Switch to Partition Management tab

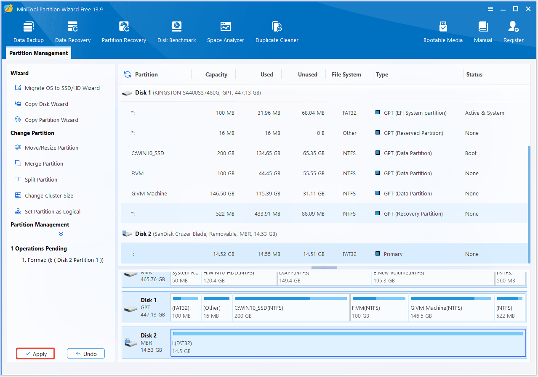(x=38, y=53)
